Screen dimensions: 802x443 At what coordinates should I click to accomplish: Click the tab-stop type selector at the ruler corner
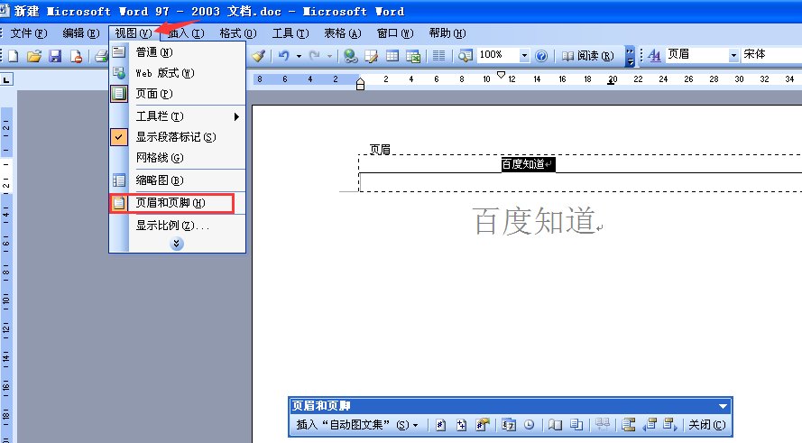click(6, 79)
